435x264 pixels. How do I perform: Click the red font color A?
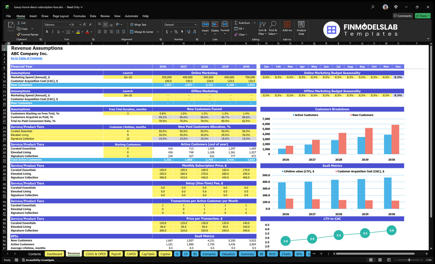tap(87, 32)
